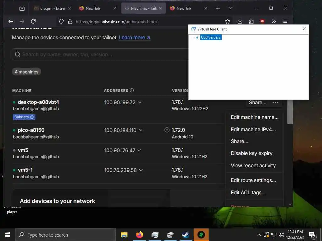The height and width of the screenshot is (241, 322).
Task: Open the Windows Start menu
Action: [x=8, y=235]
